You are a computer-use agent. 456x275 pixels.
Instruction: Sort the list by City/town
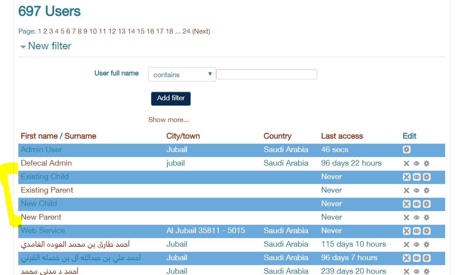tap(183, 136)
